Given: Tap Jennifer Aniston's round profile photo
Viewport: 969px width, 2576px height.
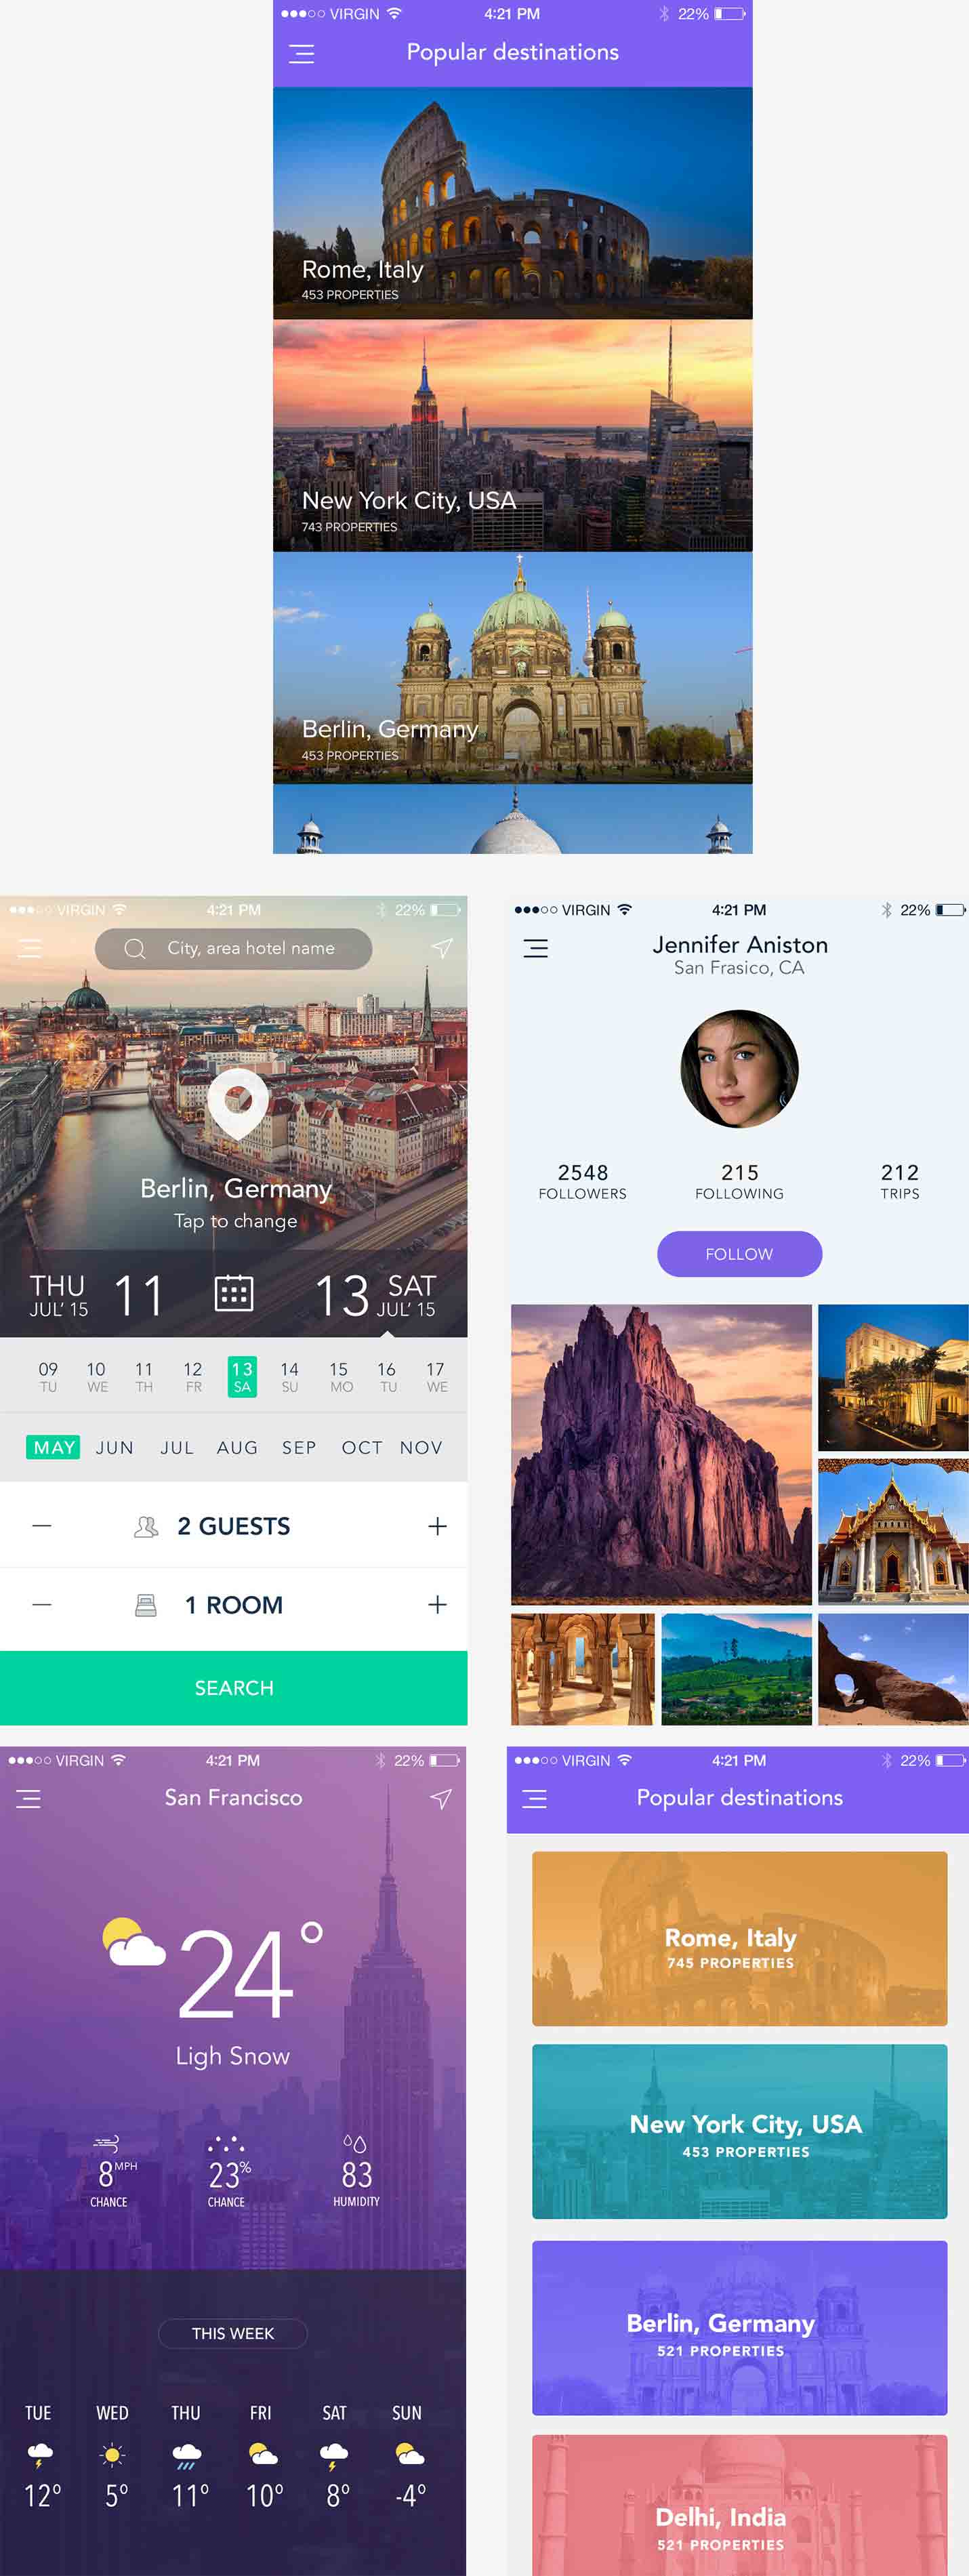Looking at the screenshot, I should (x=739, y=1068).
